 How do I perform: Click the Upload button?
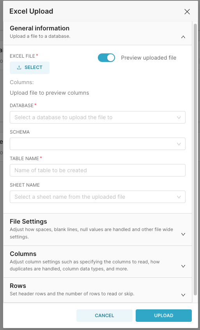click(x=164, y=316)
